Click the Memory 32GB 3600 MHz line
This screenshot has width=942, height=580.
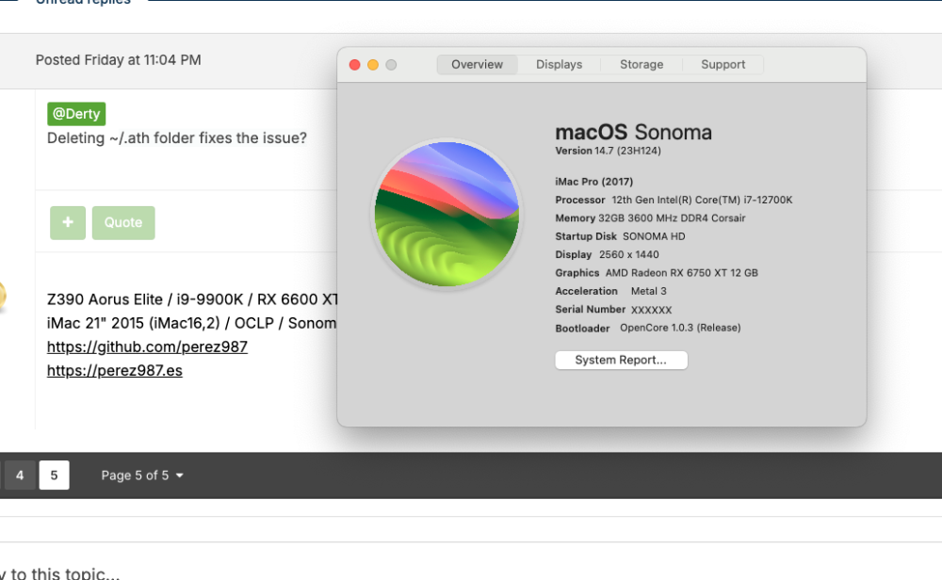(650, 217)
